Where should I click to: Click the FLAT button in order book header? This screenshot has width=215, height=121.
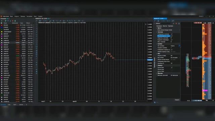[x=205, y=23]
